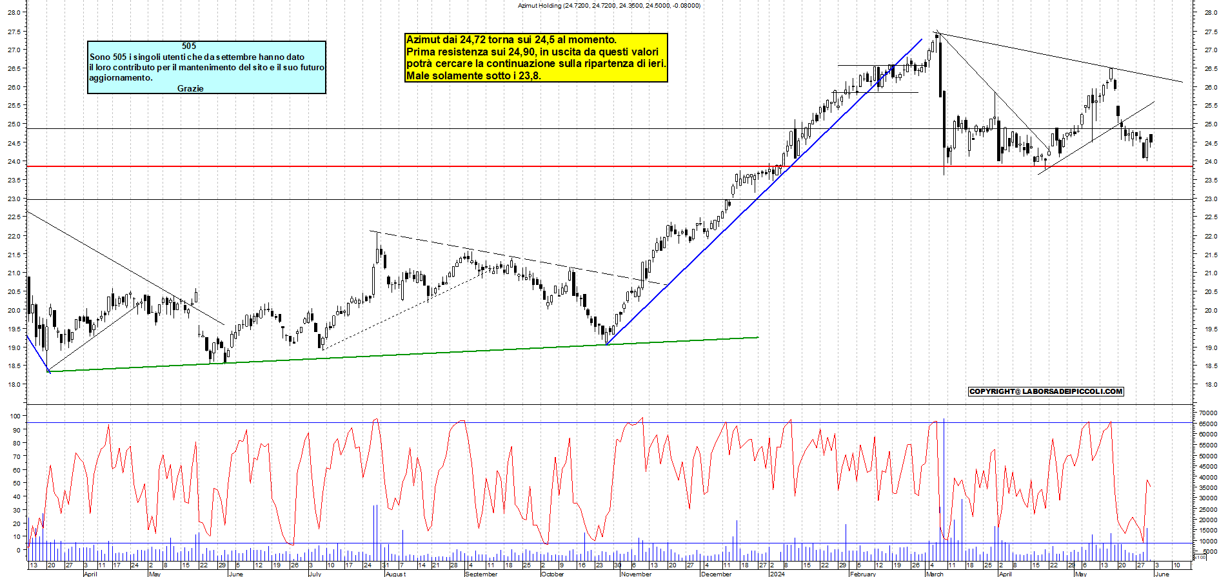Click the 'Sono 505 i singoli utenti' line
Viewport: 1219px width, 577px height.
[x=197, y=57]
